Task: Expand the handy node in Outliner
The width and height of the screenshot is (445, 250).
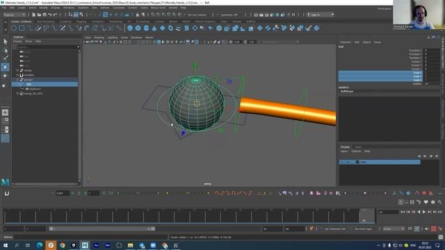Action: pyautogui.click(x=17, y=70)
